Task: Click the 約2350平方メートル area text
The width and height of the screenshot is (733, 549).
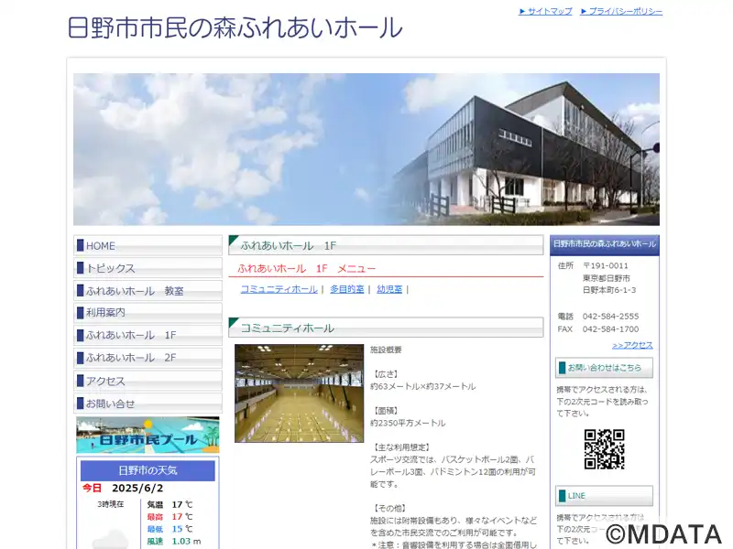Action: tap(408, 423)
